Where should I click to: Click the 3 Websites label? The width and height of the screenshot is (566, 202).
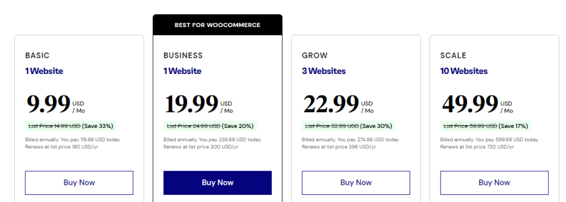click(x=324, y=71)
